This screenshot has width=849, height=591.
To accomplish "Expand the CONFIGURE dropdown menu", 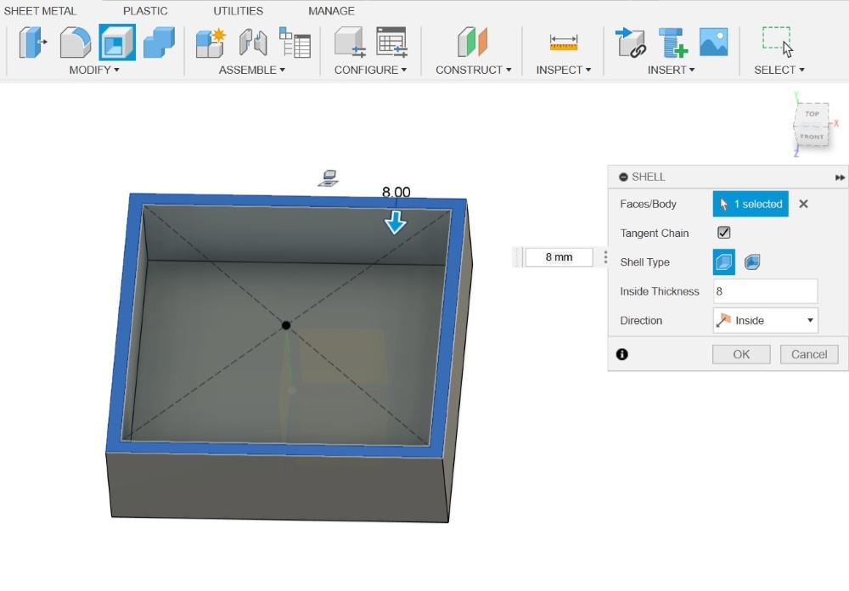I will pyautogui.click(x=370, y=70).
